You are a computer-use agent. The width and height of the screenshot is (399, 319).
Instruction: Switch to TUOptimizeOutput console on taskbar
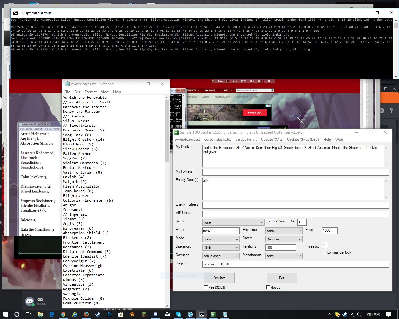[x=202, y=314]
